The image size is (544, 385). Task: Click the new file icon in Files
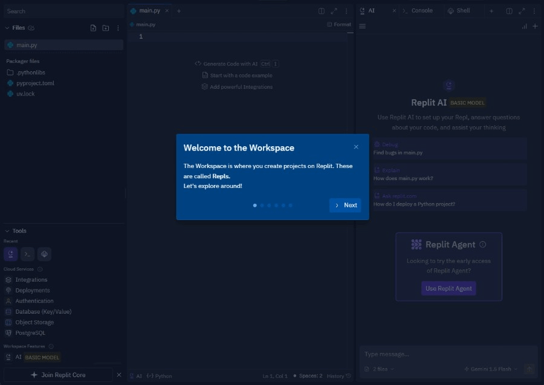(x=93, y=28)
